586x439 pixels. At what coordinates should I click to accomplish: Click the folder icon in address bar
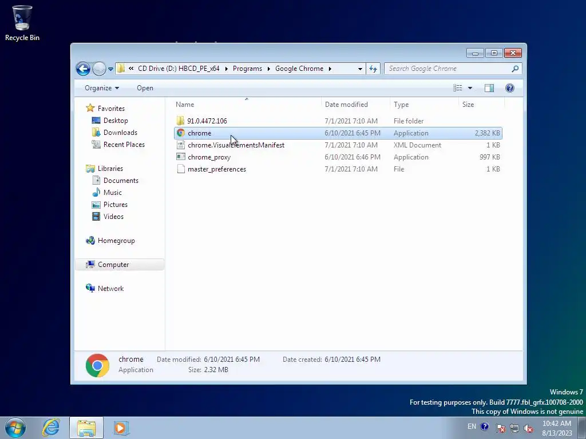pos(121,69)
